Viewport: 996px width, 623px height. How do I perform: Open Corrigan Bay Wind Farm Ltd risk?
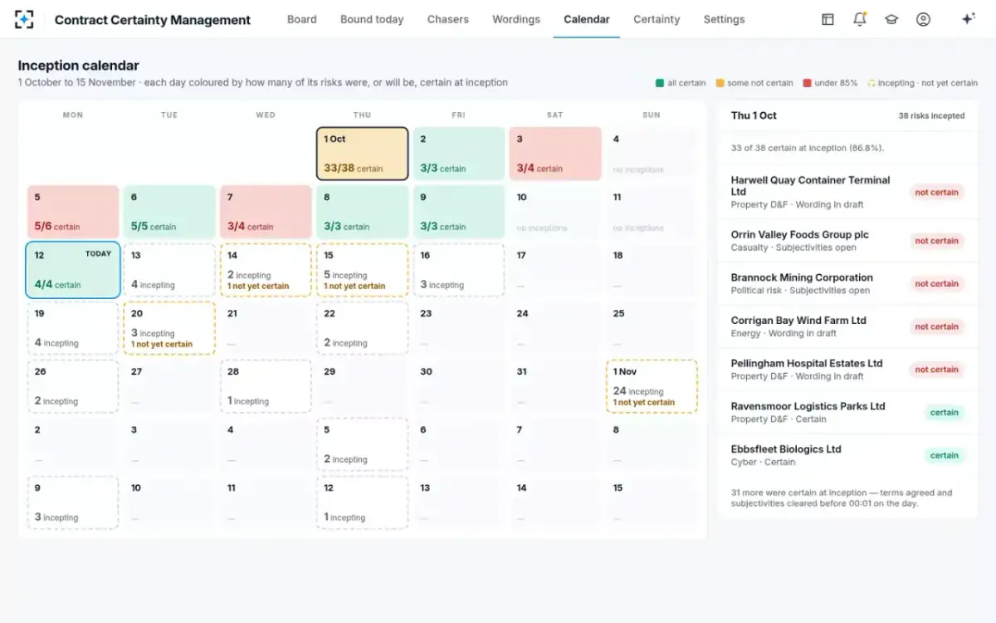[x=847, y=326]
